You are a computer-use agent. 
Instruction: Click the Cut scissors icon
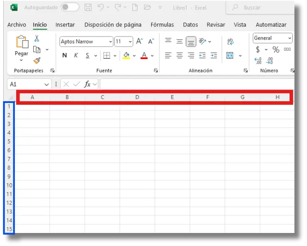[x=36, y=38]
